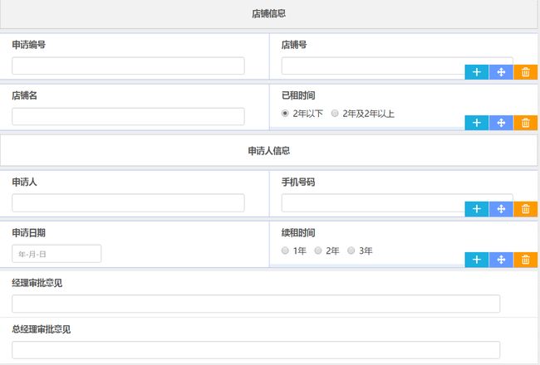
Task: Focus the 总经理审批意见 input field
Action: point(256,350)
